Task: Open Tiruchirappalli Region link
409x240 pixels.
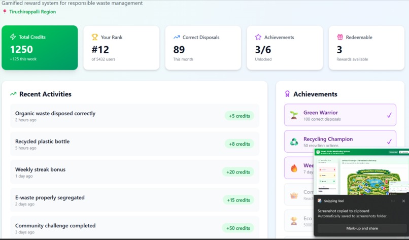Action: (32, 12)
